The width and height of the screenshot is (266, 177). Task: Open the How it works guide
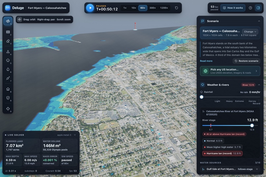[233, 8]
